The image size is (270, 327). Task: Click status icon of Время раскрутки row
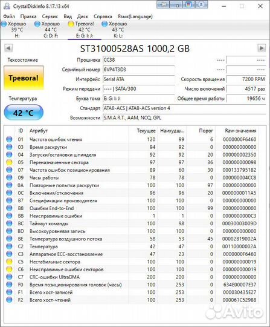coord(9,147)
